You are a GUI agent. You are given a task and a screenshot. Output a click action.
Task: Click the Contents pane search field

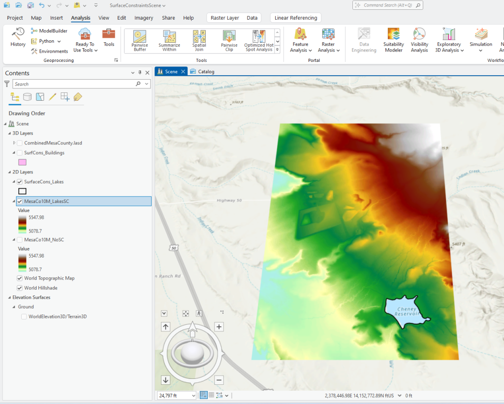(74, 84)
